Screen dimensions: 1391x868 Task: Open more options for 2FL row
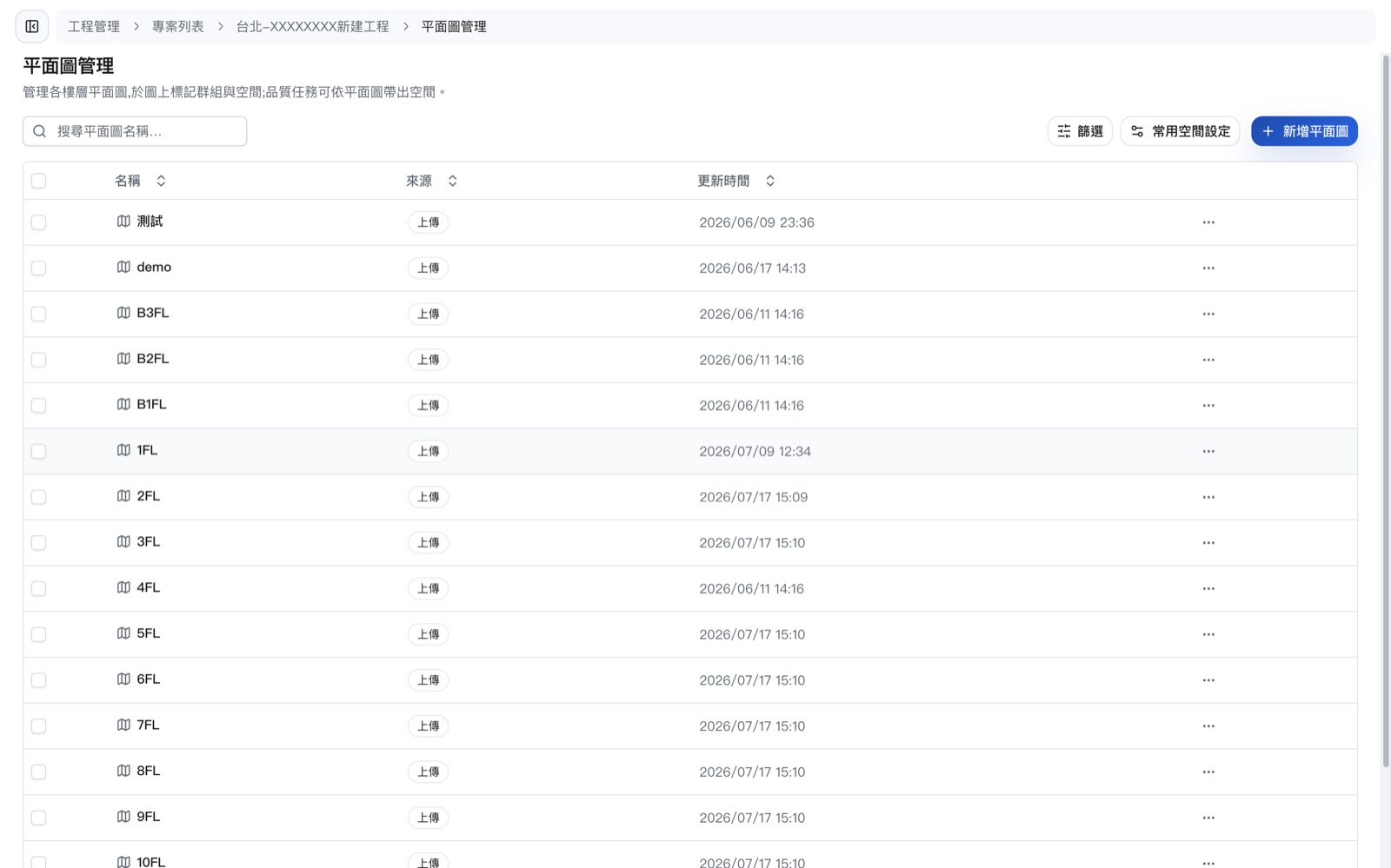tap(1208, 497)
